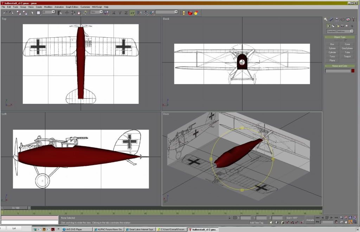
Task: Toggle the selection lock padlock icon
Action: (229, 218)
